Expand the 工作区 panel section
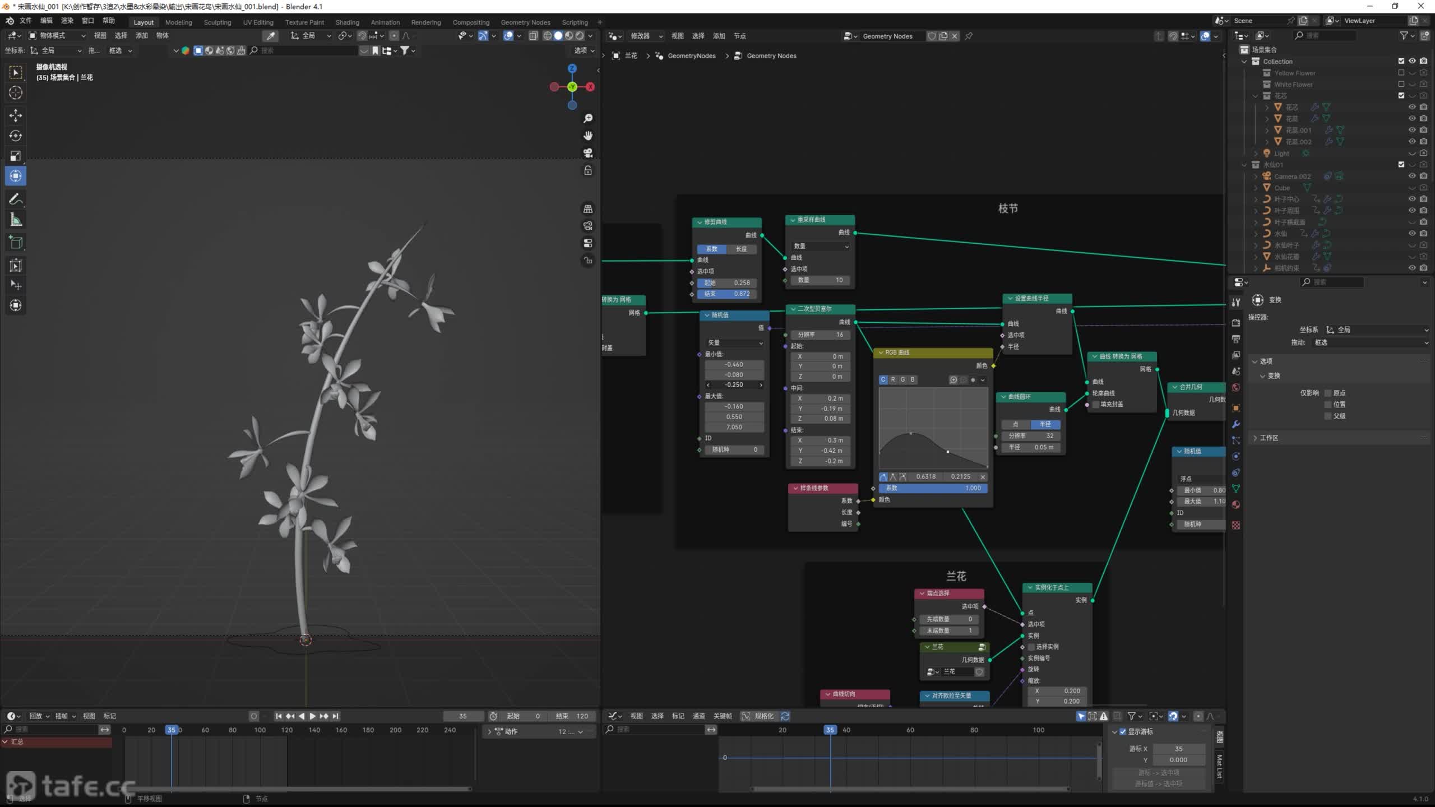The height and width of the screenshot is (807, 1435). tap(1269, 438)
